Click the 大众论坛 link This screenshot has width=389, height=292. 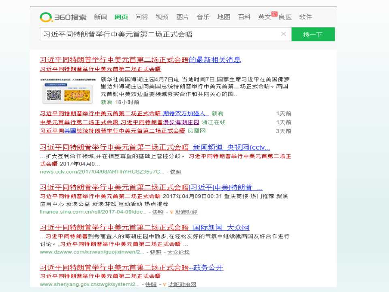(x=178, y=252)
